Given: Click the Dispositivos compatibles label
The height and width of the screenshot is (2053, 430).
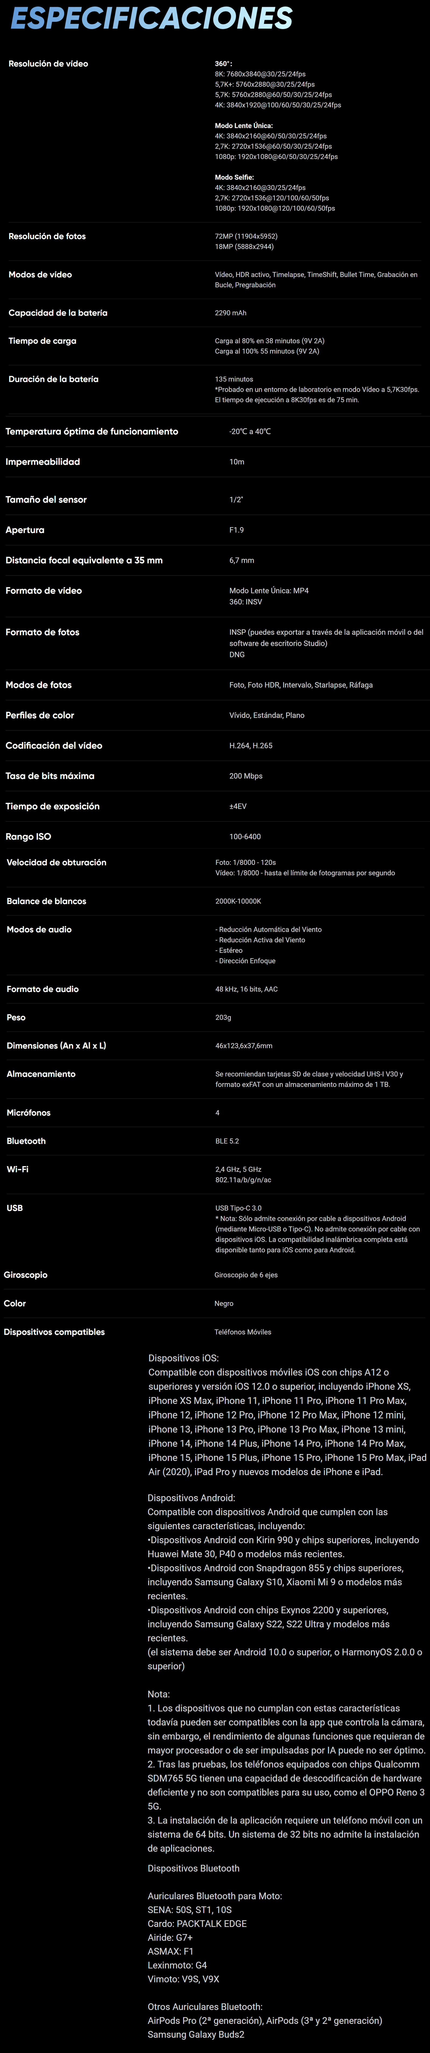Looking at the screenshot, I should click(54, 1333).
